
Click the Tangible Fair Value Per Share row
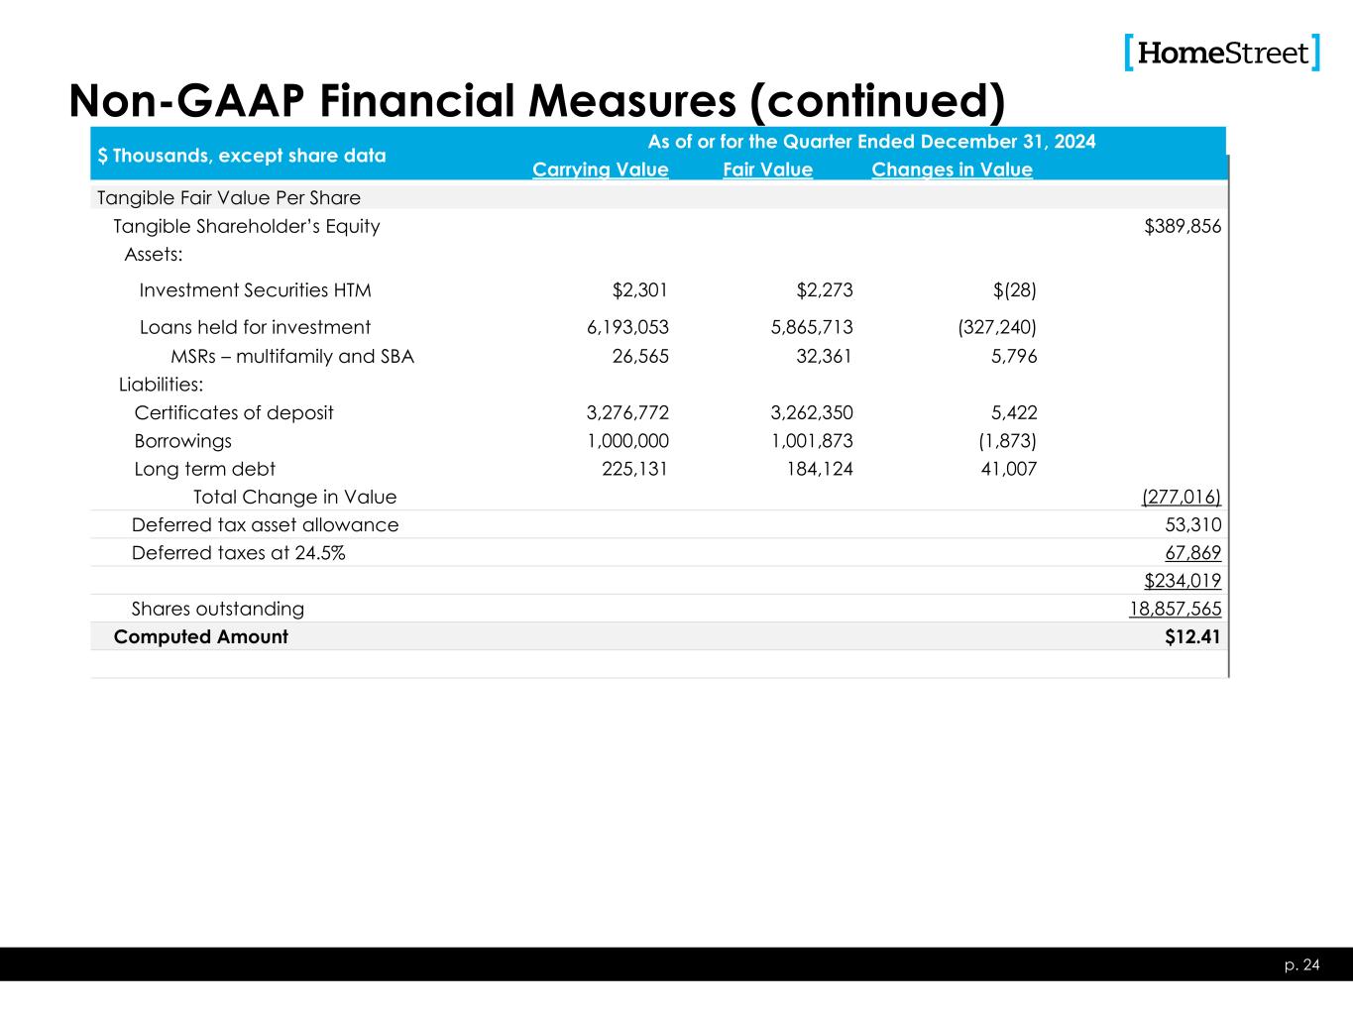(229, 198)
